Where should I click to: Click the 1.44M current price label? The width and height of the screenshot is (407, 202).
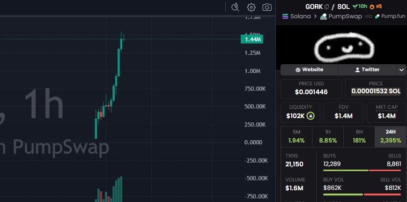[252, 39]
